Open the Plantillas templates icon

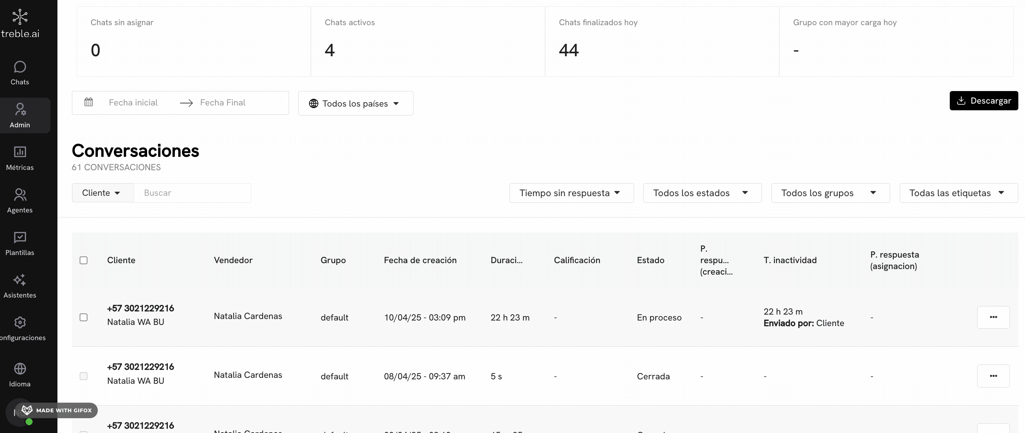pyautogui.click(x=20, y=238)
